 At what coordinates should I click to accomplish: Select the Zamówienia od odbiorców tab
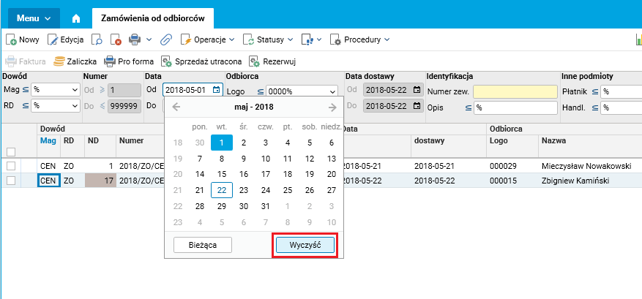(x=153, y=18)
